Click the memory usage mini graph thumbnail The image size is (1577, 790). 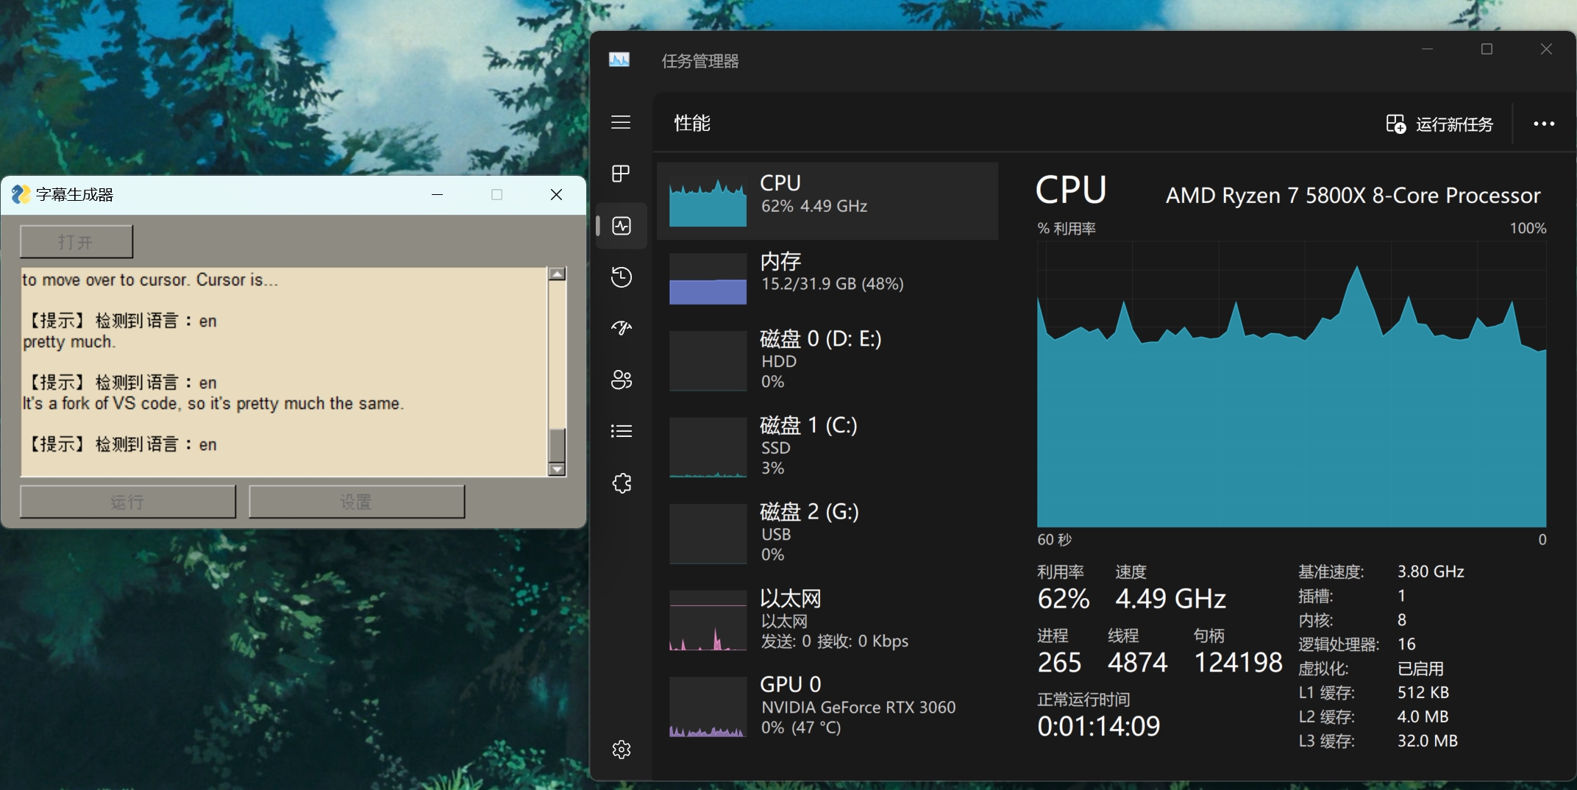[x=708, y=279]
